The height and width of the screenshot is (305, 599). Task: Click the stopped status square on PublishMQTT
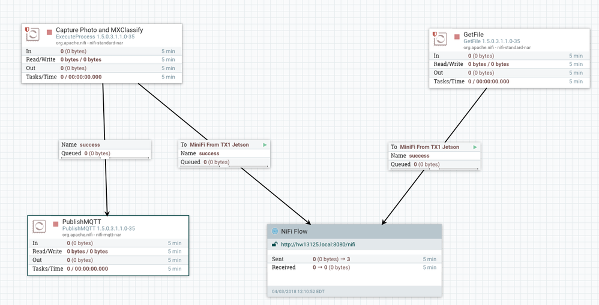[56, 224]
